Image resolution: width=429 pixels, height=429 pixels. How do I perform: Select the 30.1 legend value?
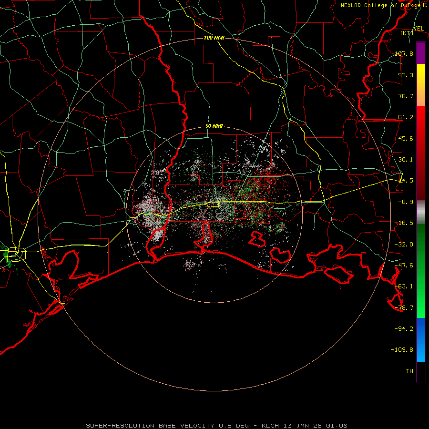pos(406,160)
